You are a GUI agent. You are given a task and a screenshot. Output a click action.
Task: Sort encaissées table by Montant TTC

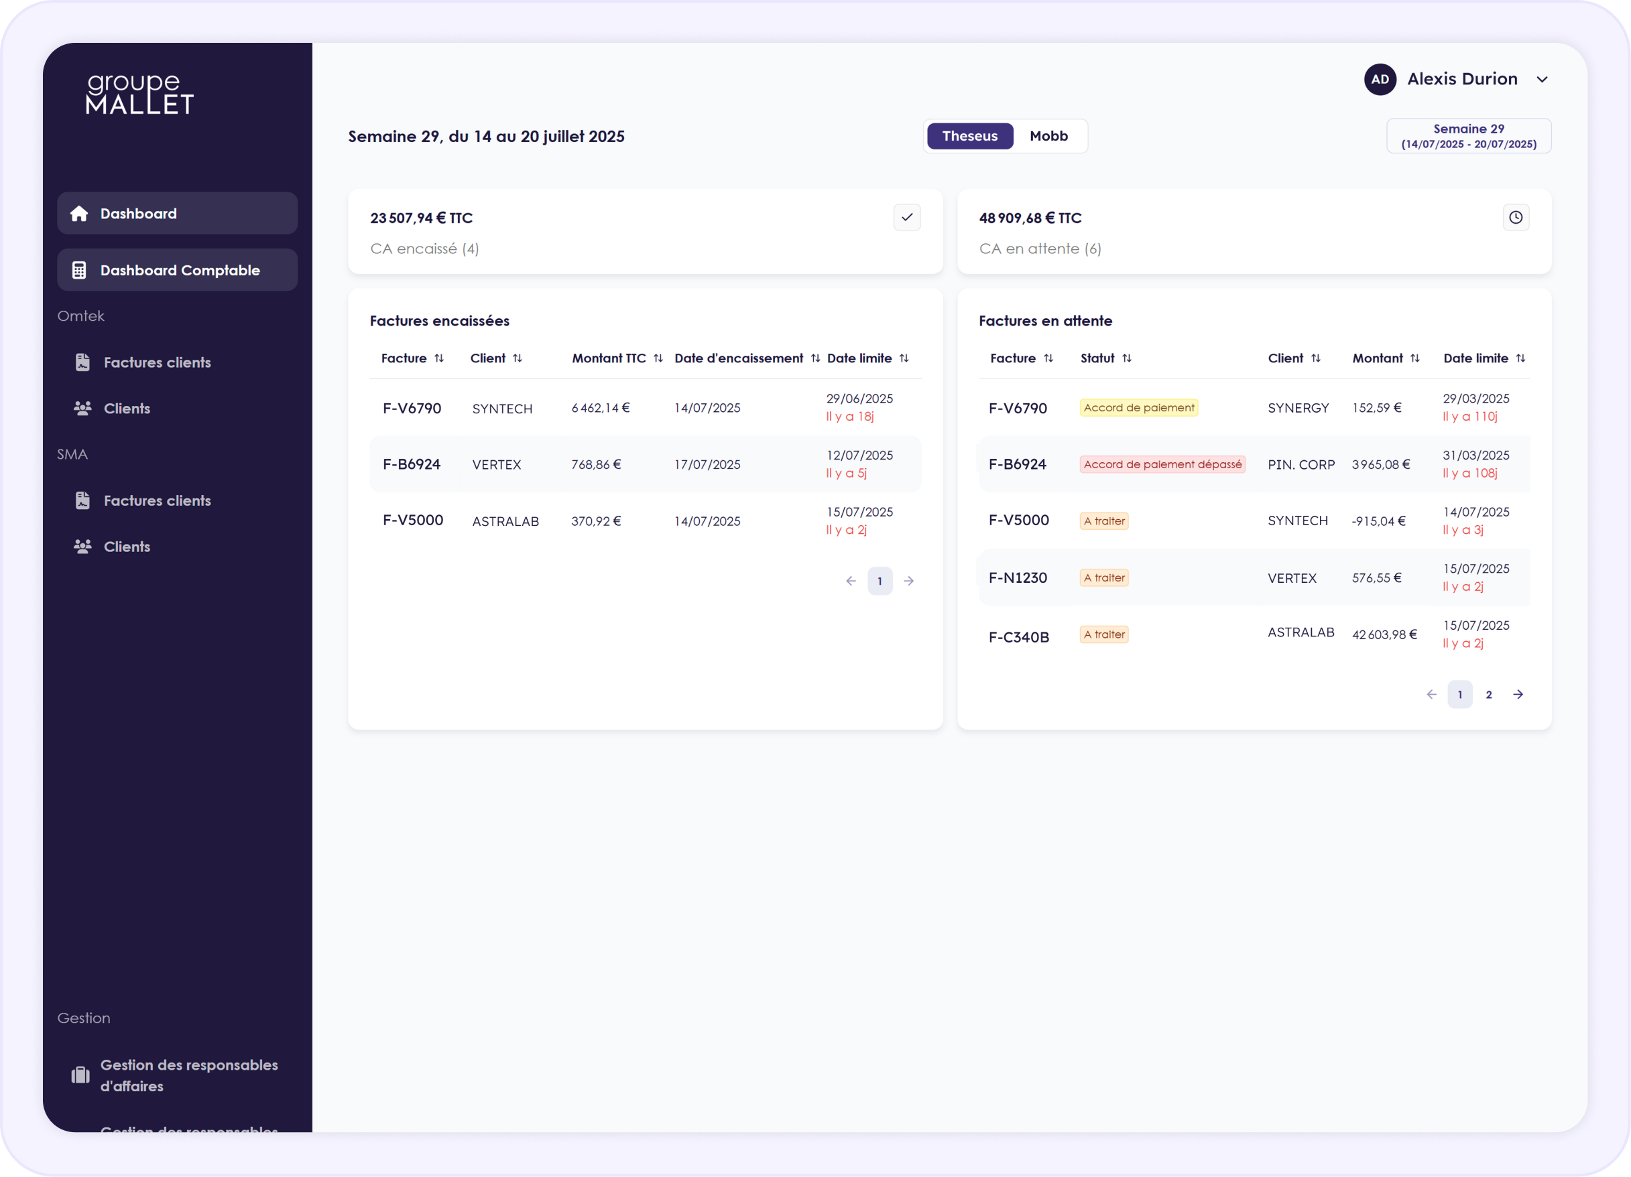coord(657,358)
